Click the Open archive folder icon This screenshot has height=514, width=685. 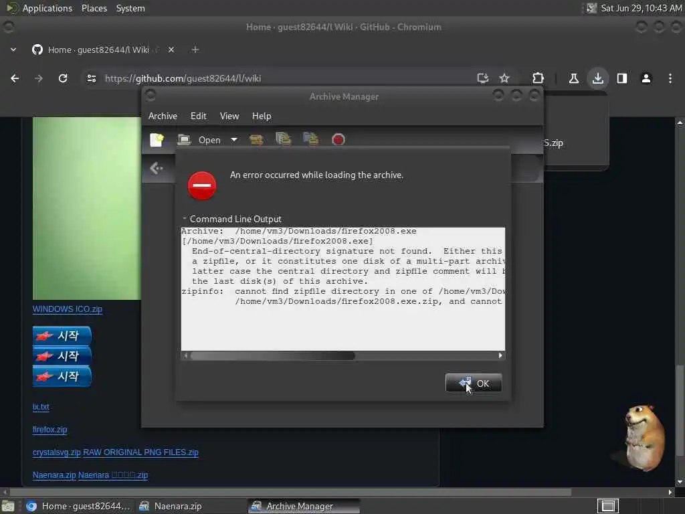[185, 140]
